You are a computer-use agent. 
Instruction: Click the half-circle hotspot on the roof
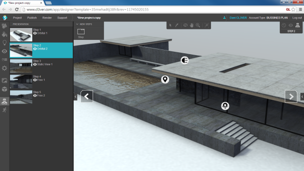point(185,60)
